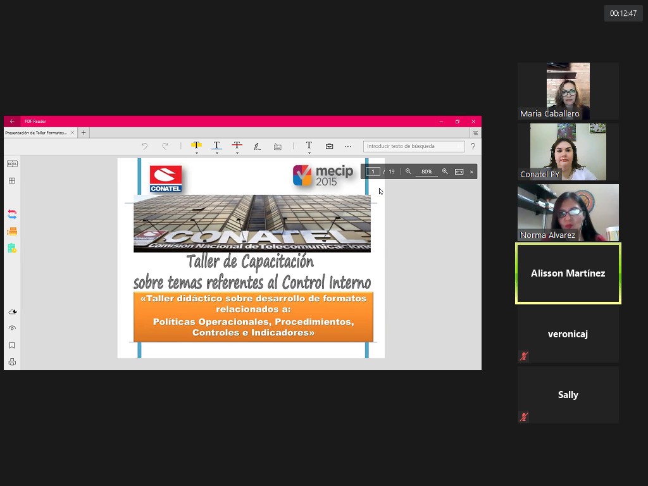
Task: Select Conatel PY's video tile
Action: pos(568,152)
